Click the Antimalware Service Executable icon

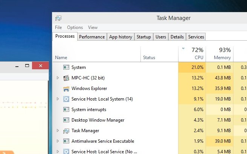(x=66, y=141)
